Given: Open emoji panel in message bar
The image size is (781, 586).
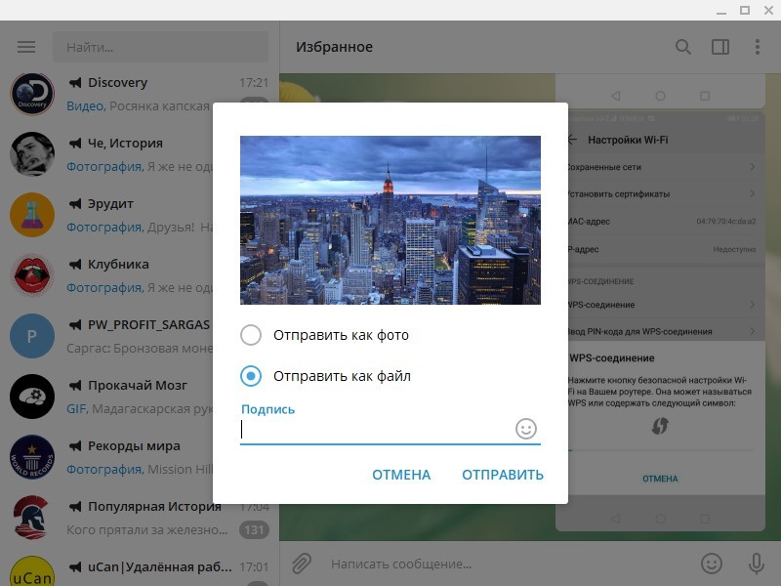Looking at the screenshot, I should click(712, 564).
